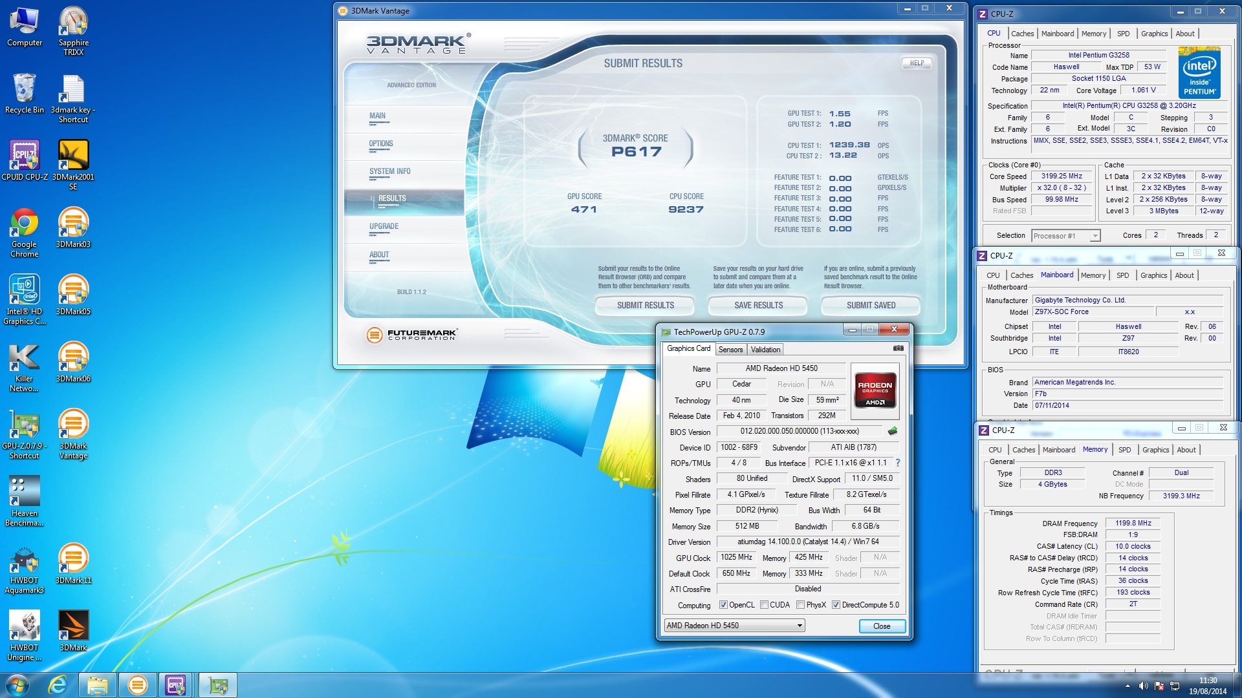Click SUBMIT SAVED button
1242x698 pixels.
coord(871,305)
